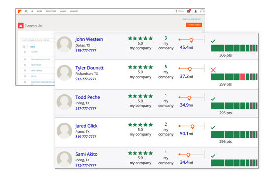Open the MANAGE menu
266x177 pixels.
click(63, 11)
